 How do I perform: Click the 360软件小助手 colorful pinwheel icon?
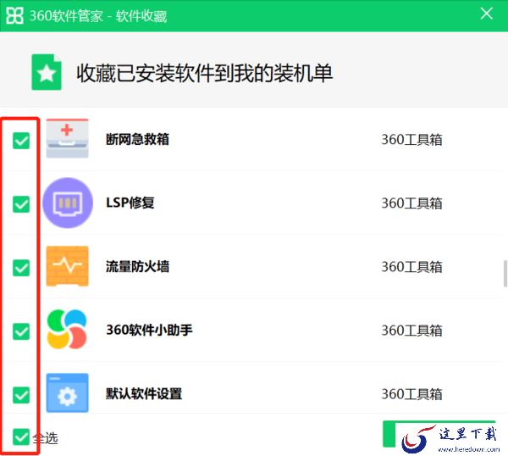(67, 329)
